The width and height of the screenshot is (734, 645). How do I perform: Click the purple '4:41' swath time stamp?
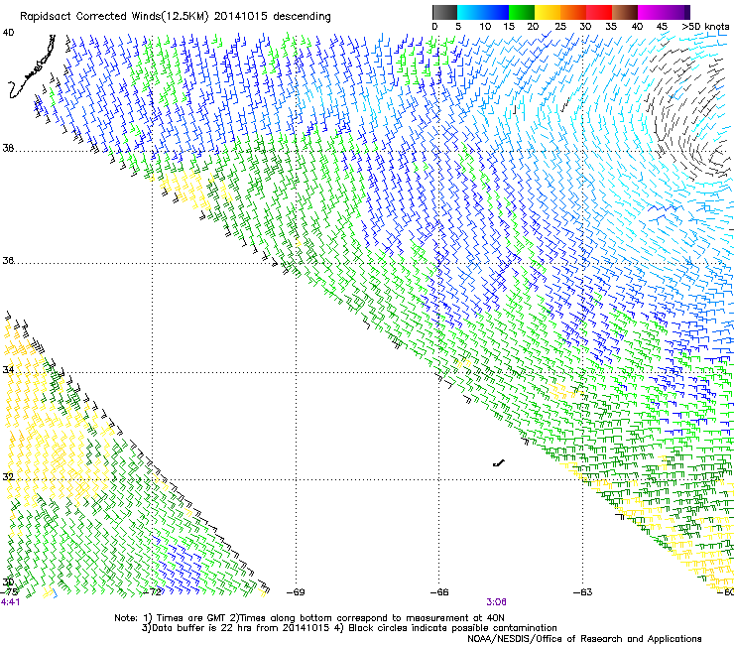(x=10, y=602)
